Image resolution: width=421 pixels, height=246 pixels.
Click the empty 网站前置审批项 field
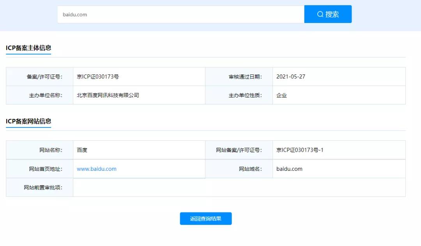point(234,188)
